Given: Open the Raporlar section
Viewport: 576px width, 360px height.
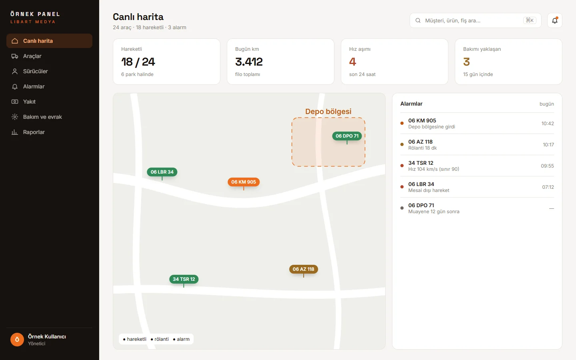Looking at the screenshot, I should 49,132.
